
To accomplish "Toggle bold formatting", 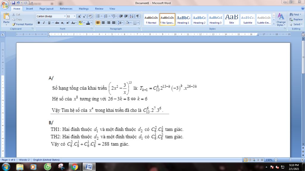I will point(39,23).
